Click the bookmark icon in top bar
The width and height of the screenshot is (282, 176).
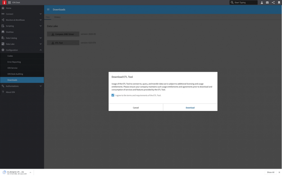pyautogui.click(x=279, y=2)
